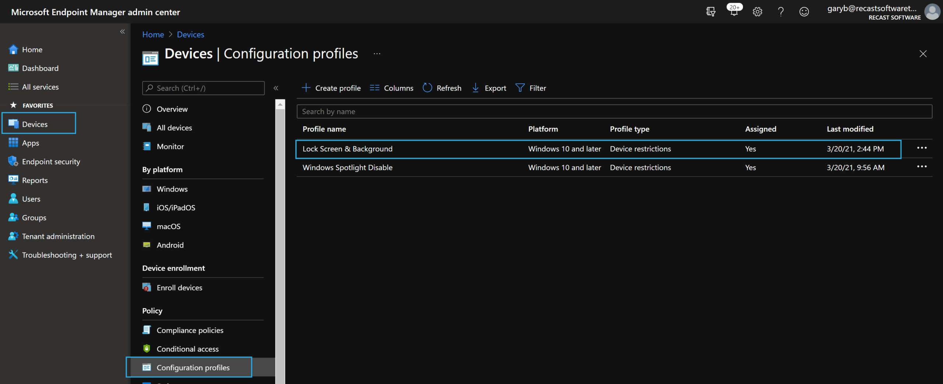
Task: Click the Columns toolbar button
Action: (392, 88)
